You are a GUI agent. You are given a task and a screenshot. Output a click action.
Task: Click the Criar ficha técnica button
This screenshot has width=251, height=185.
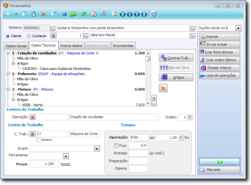point(220,52)
